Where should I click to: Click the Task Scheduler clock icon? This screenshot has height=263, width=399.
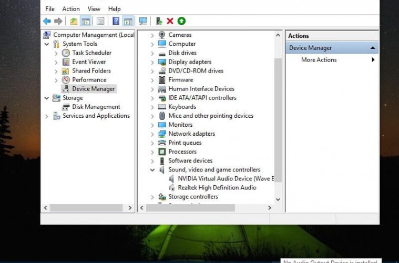click(x=66, y=53)
